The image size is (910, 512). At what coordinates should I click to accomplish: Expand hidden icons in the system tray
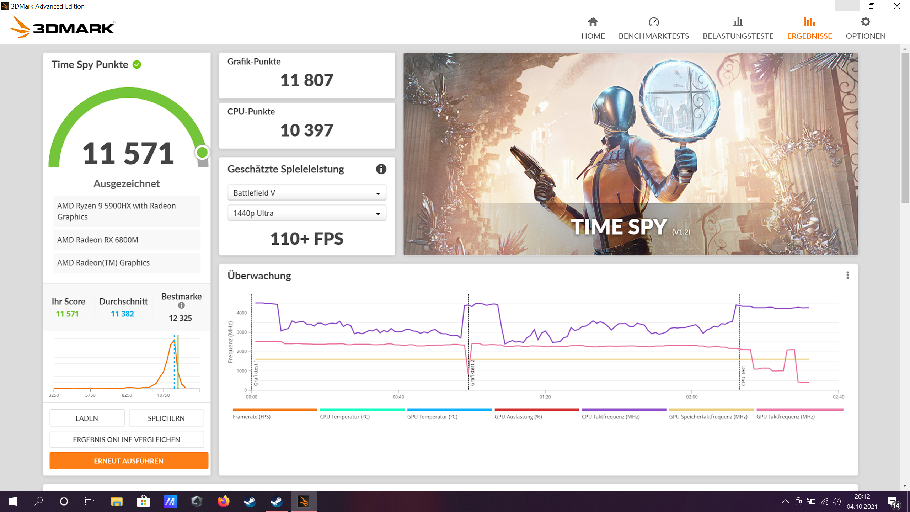[x=786, y=501]
